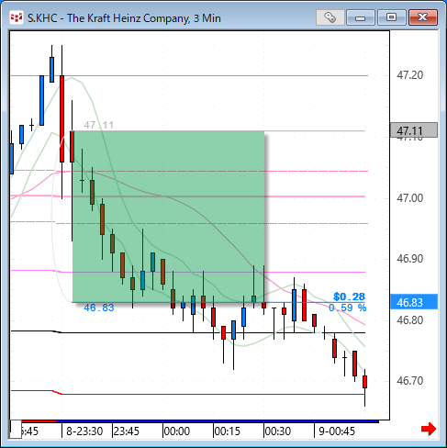
Task: Click the blue 46.83 label under the shaded box
Action: point(99,308)
